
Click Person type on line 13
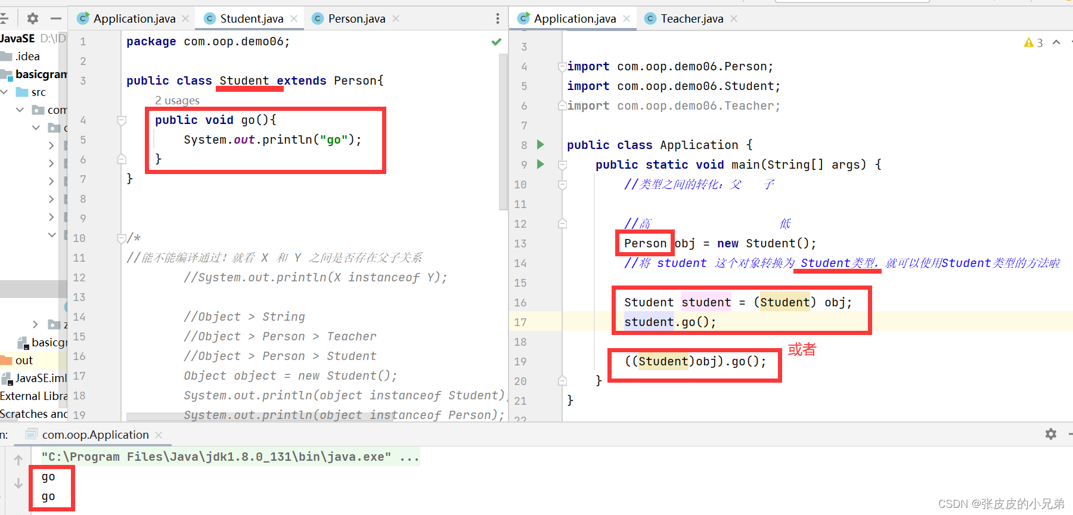(x=645, y=243)
